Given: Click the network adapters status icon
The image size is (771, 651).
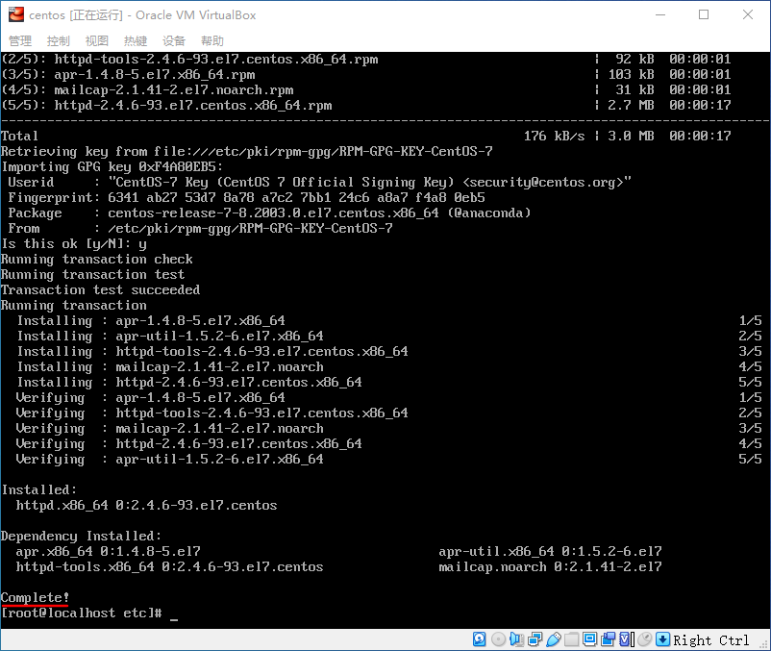Looking at the screenshot, I should tap(535, 638).
